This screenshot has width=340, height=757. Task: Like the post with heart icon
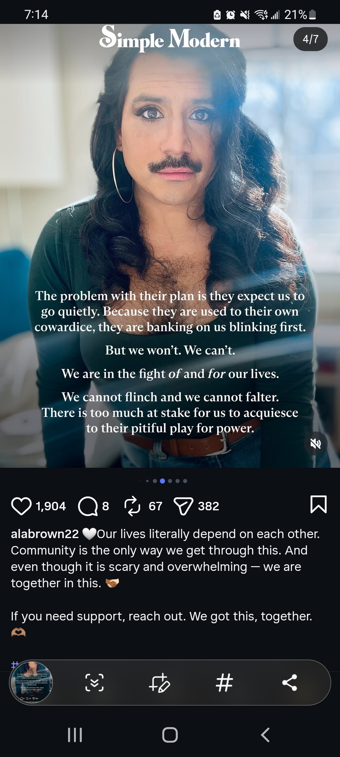point(21,506)
